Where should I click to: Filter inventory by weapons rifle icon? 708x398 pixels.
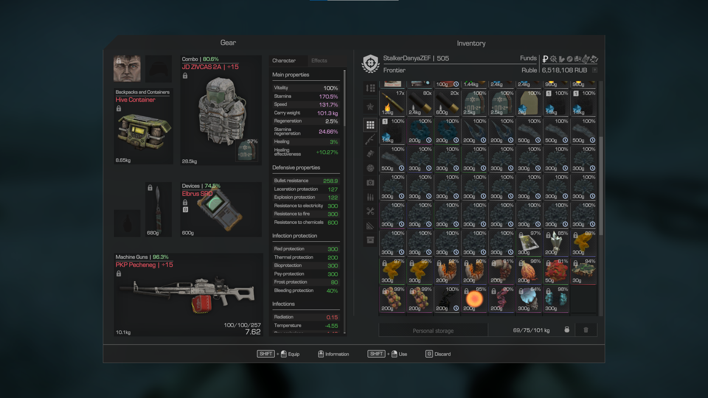click(370, 139)
